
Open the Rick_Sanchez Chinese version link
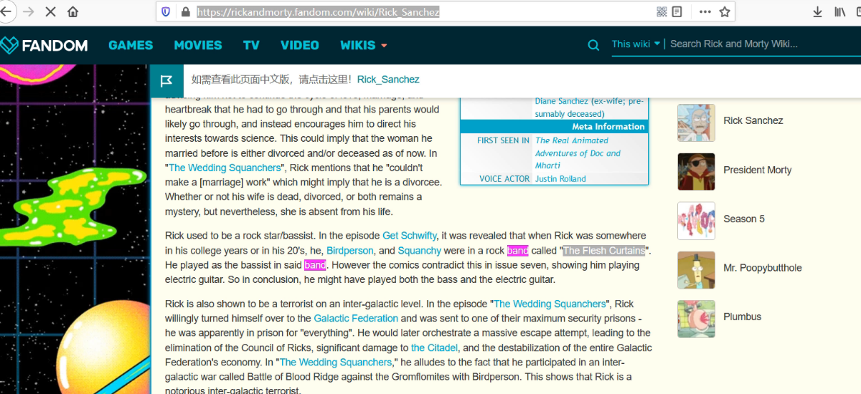point(388,80)
